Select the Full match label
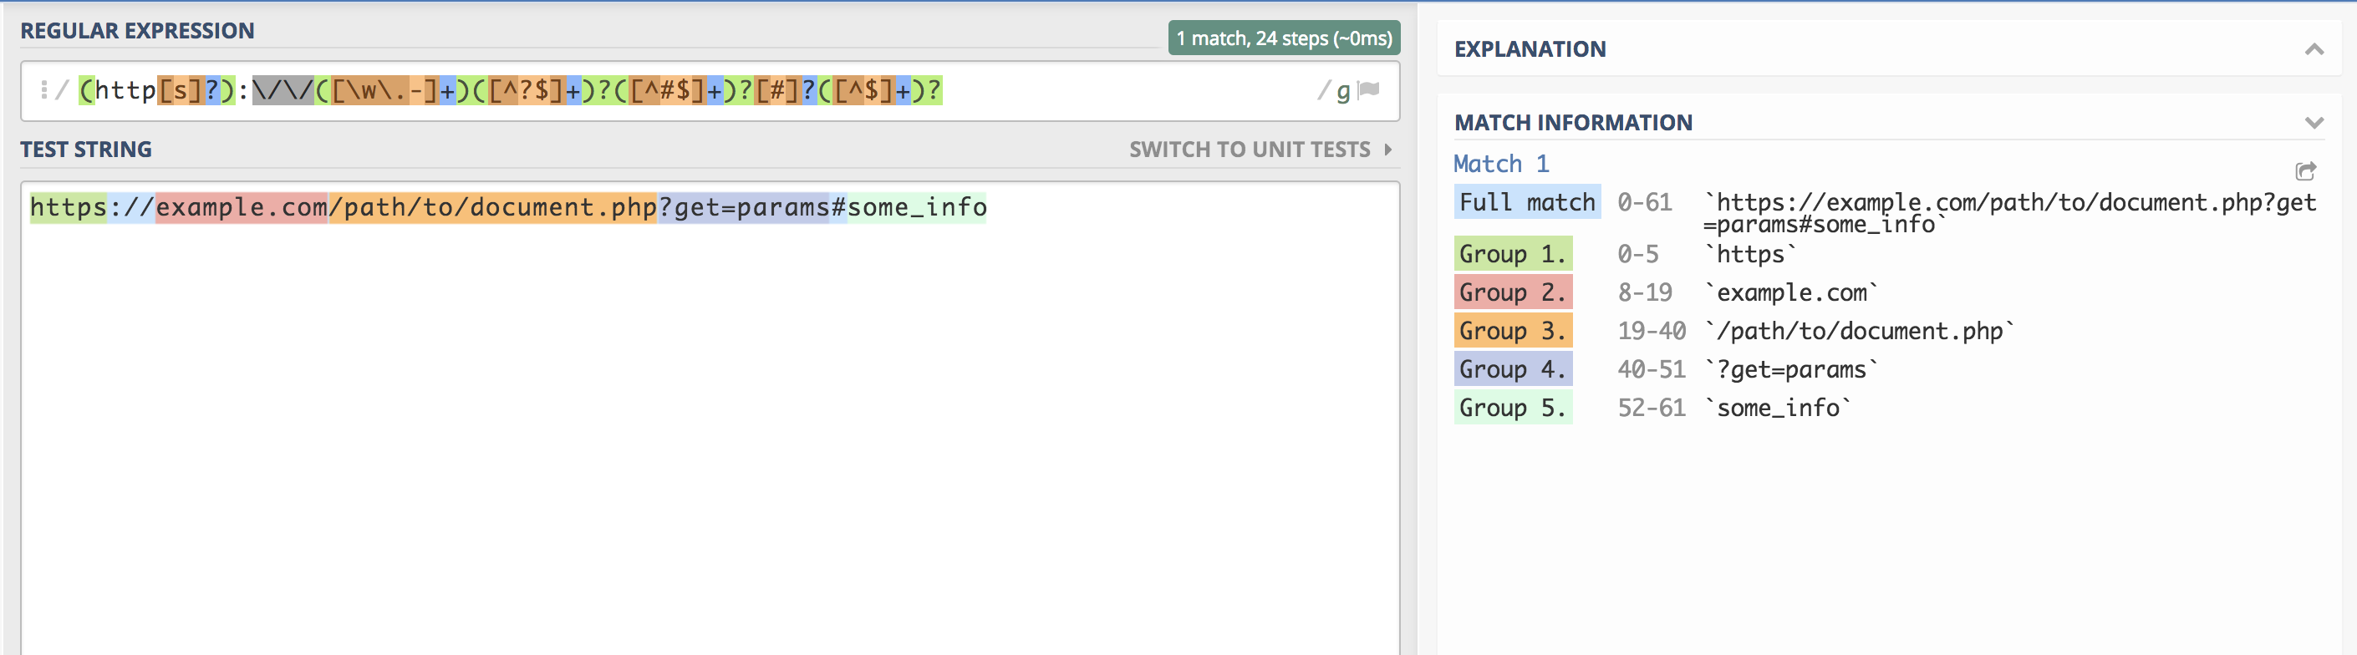 click(x=1527, y=202)
